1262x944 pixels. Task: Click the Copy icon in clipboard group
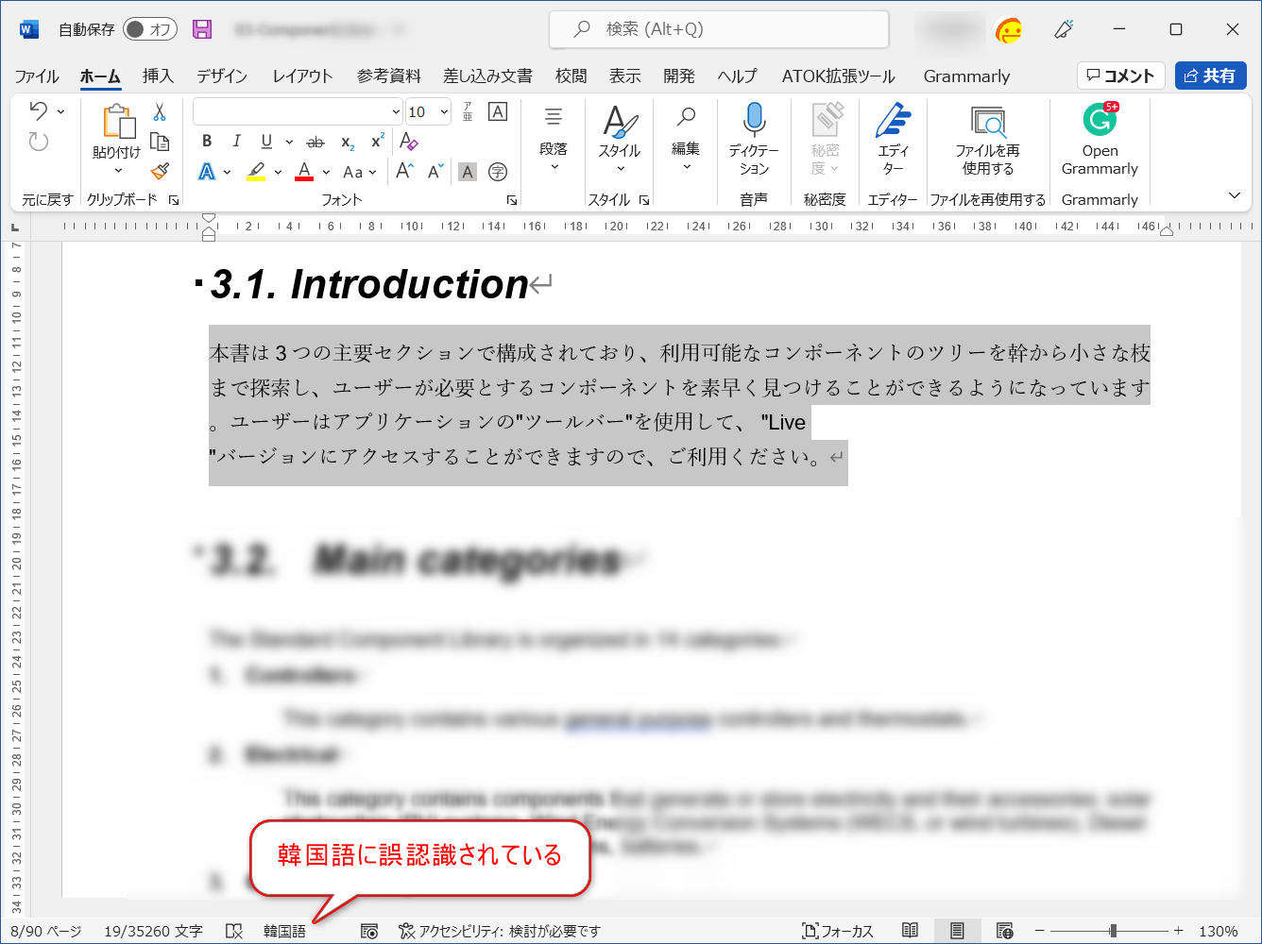pos(160,142)
